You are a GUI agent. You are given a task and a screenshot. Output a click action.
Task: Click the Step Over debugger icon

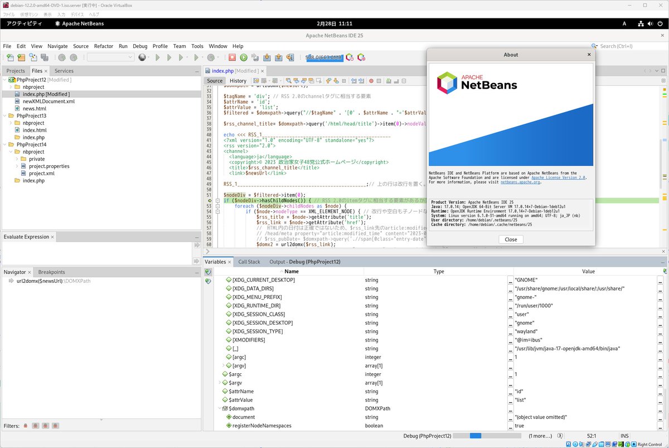[x=255, y=57]
